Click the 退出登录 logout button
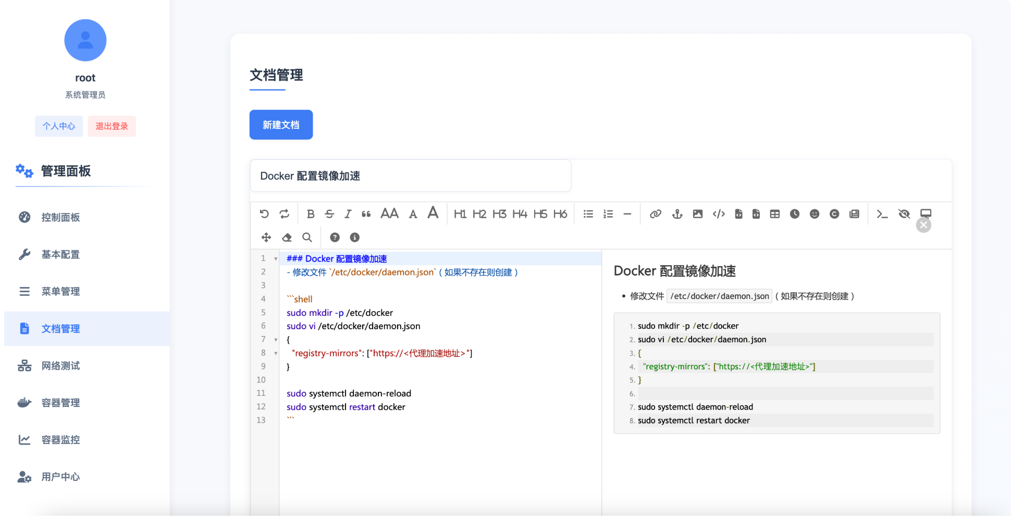The image size is (1011, 523). pyautogui.click(x=112, y=126)
